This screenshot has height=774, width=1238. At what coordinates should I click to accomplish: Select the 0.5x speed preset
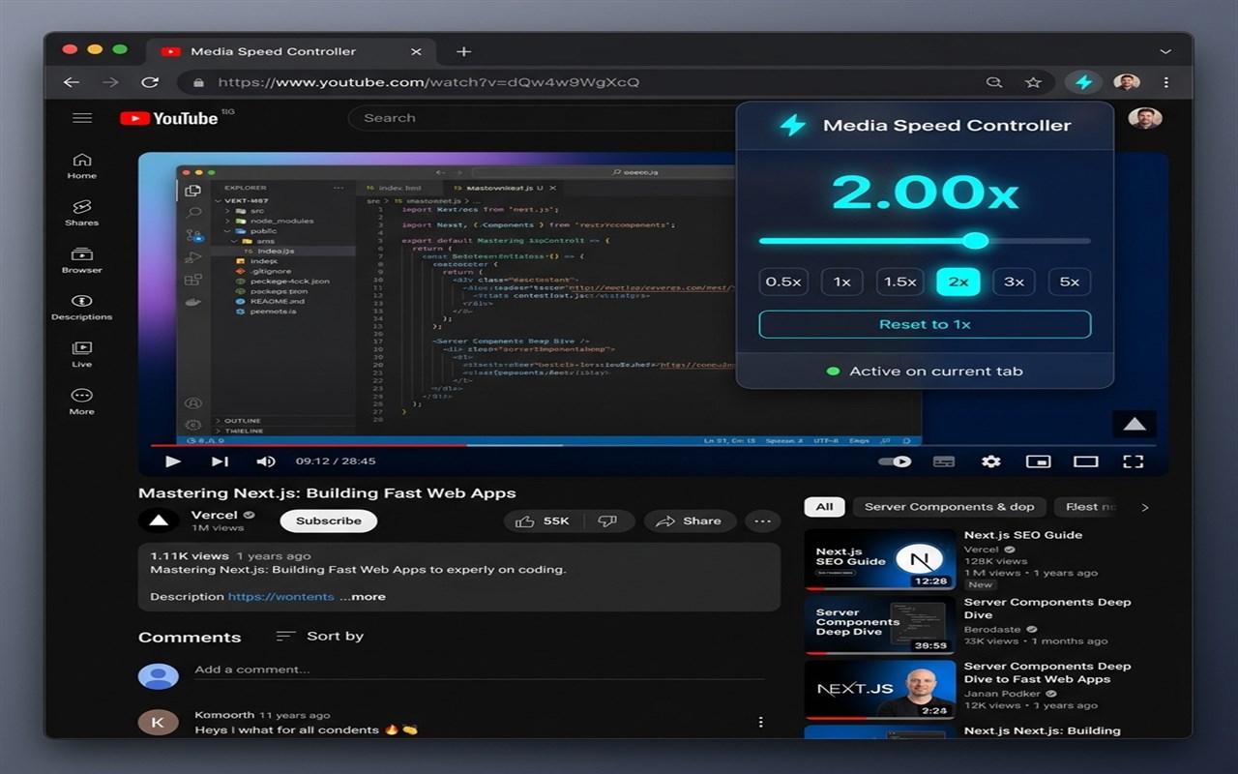(783, 282)
